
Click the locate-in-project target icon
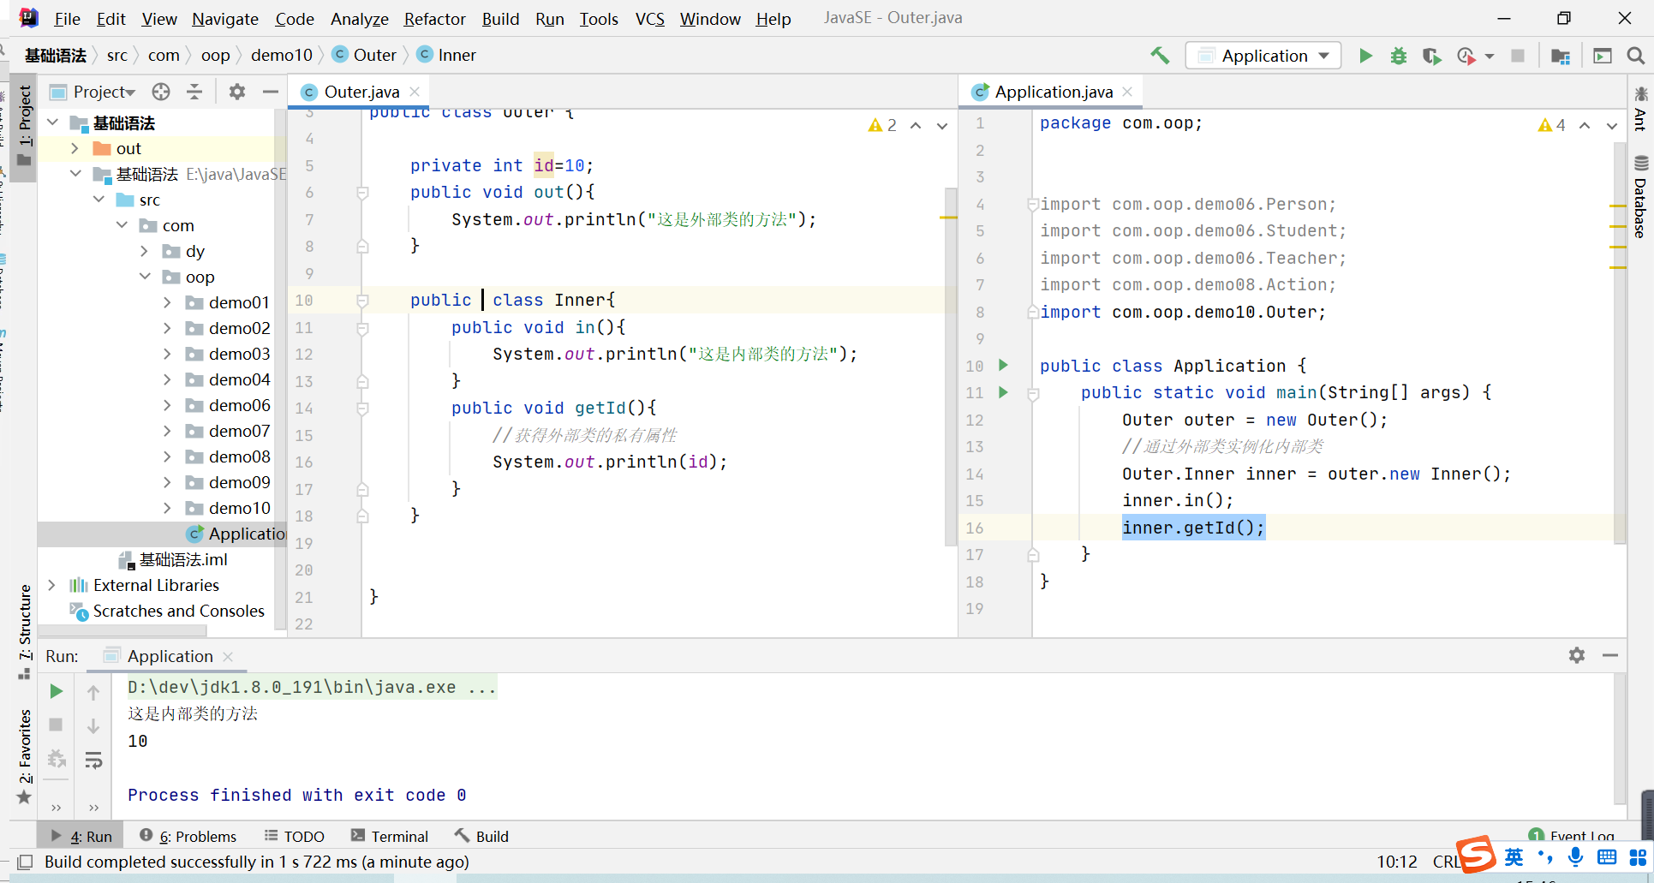(161, 92)
